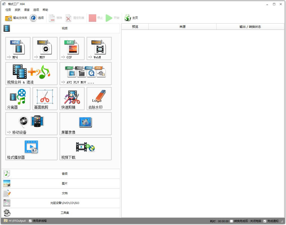Click the red 停止 stop button

coord(96,18)
